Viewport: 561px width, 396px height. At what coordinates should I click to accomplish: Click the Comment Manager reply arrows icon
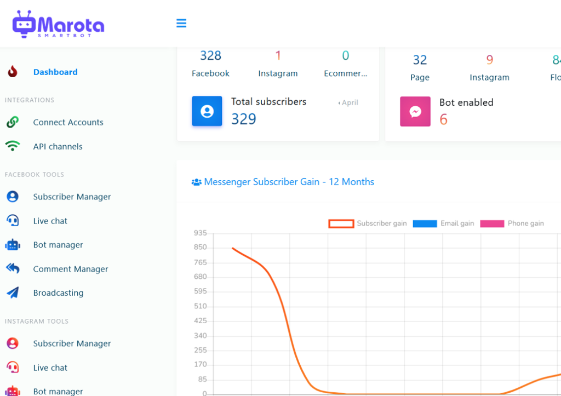point(13,268)
